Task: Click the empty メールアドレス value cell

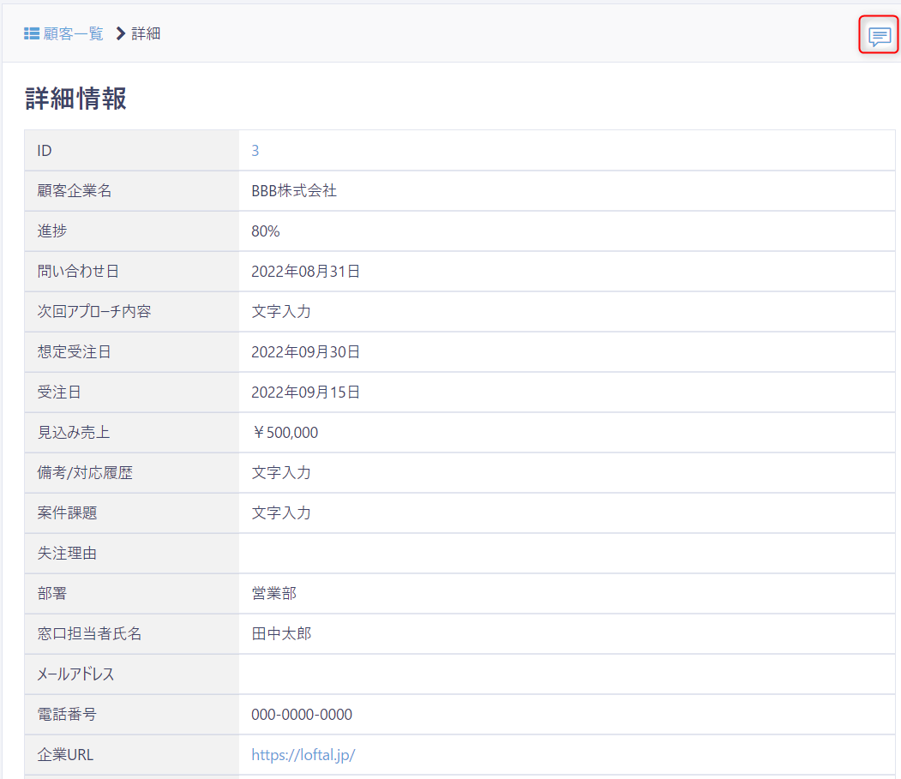Action: coord(566,674)
